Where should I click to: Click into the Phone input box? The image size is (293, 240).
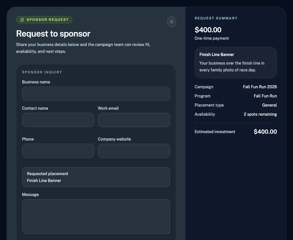(x=58, y=151)
